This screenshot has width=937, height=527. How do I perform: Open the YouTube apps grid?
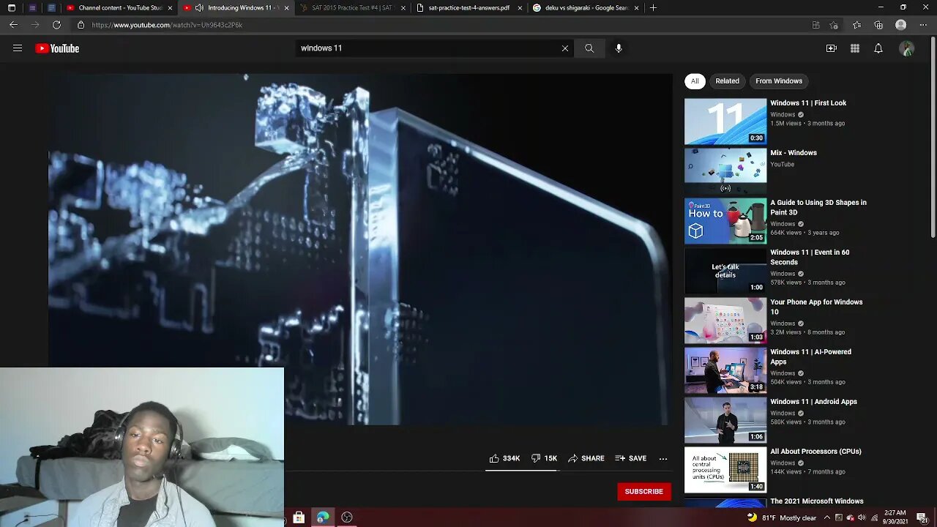coord(855,48)
